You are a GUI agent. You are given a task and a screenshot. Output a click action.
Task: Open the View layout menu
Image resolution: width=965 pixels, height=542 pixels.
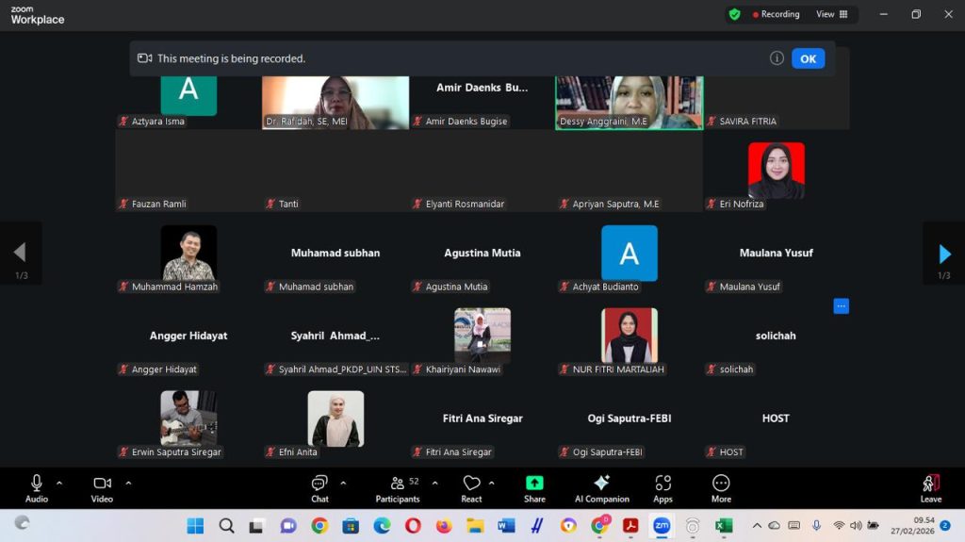(831, 14)
